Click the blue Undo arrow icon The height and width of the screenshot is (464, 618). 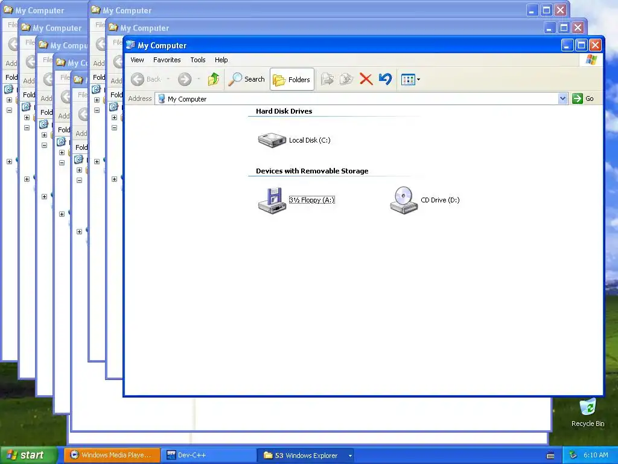(385, 79)
